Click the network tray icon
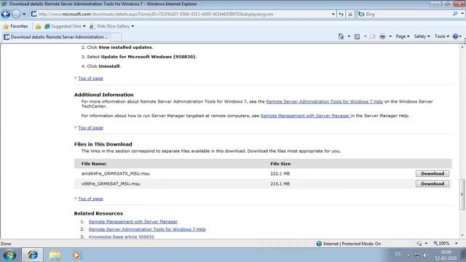 (x=417, y=255)
